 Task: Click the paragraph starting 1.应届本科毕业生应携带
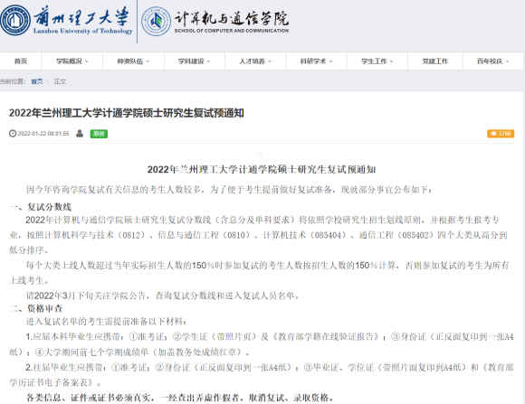(262, 344)
